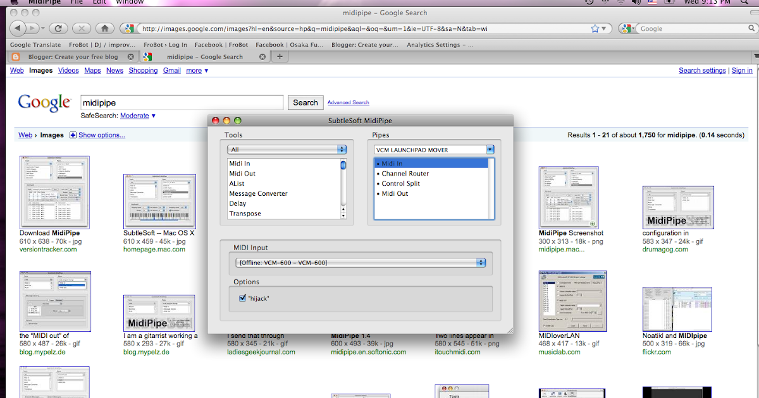Viewport: 759px width, 398px height.
Task: Click the Show options... link
Action: click(x=102, y=135)
